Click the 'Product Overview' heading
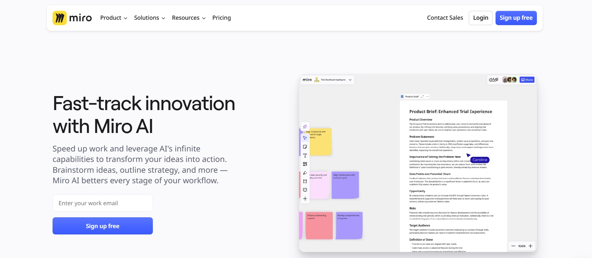592x258 pixels. point(421,120)
